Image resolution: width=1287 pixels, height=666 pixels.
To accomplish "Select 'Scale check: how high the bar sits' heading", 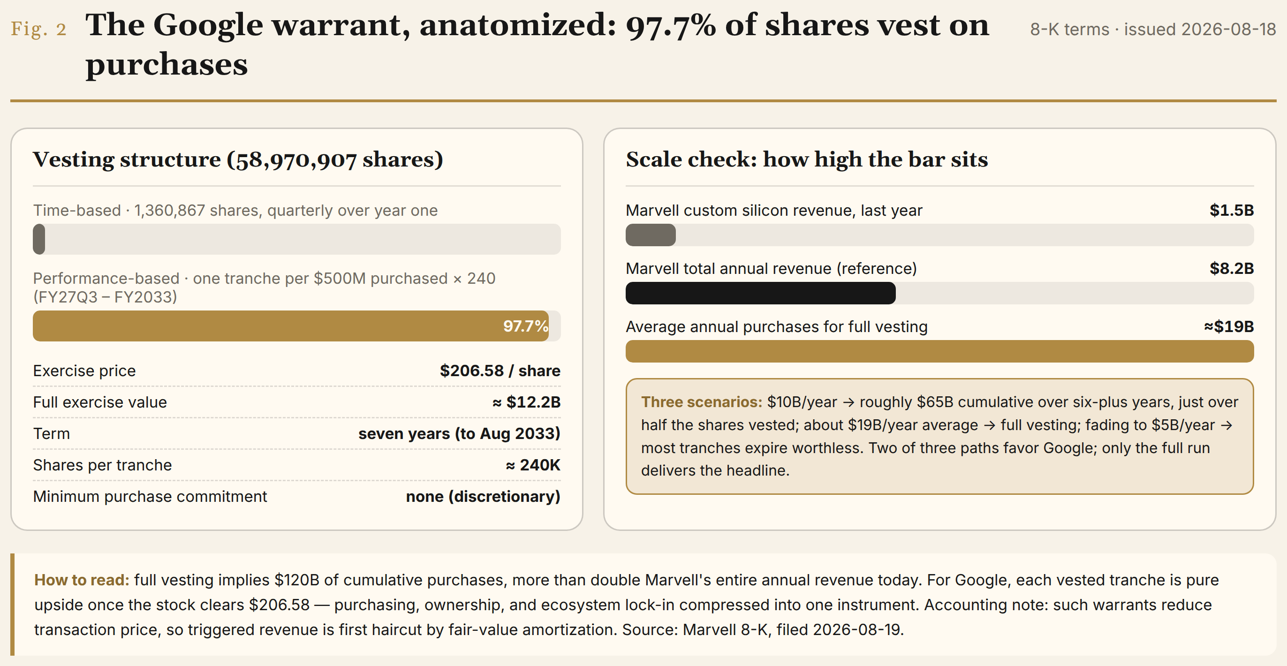I will pos(807,159).
